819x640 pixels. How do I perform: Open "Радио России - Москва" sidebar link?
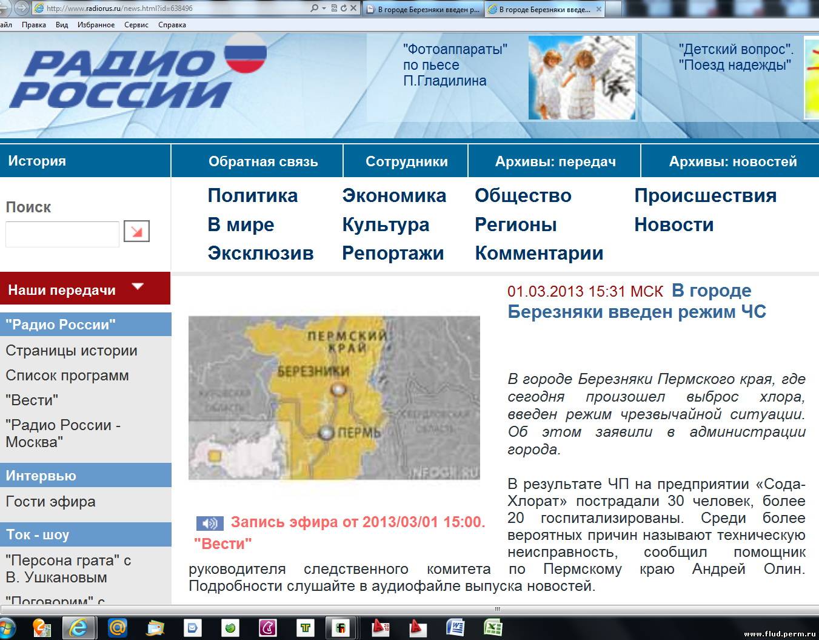tap(63, 433)
